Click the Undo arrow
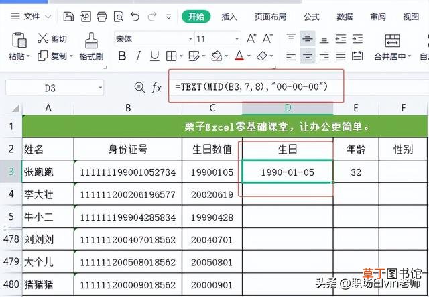The height and width of the screenshot is (297, 429). 135,17
